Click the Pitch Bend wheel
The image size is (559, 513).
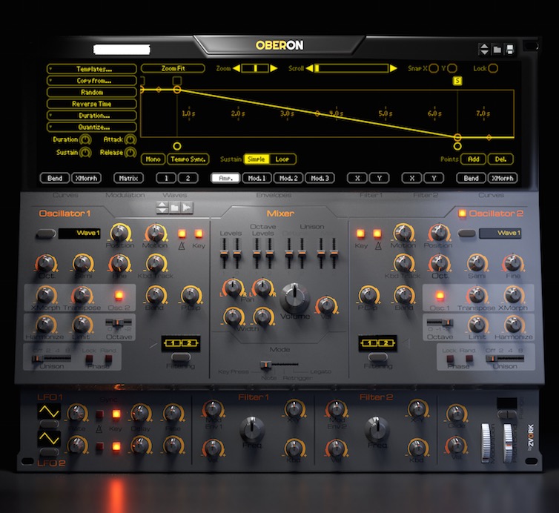pos(508,443)
